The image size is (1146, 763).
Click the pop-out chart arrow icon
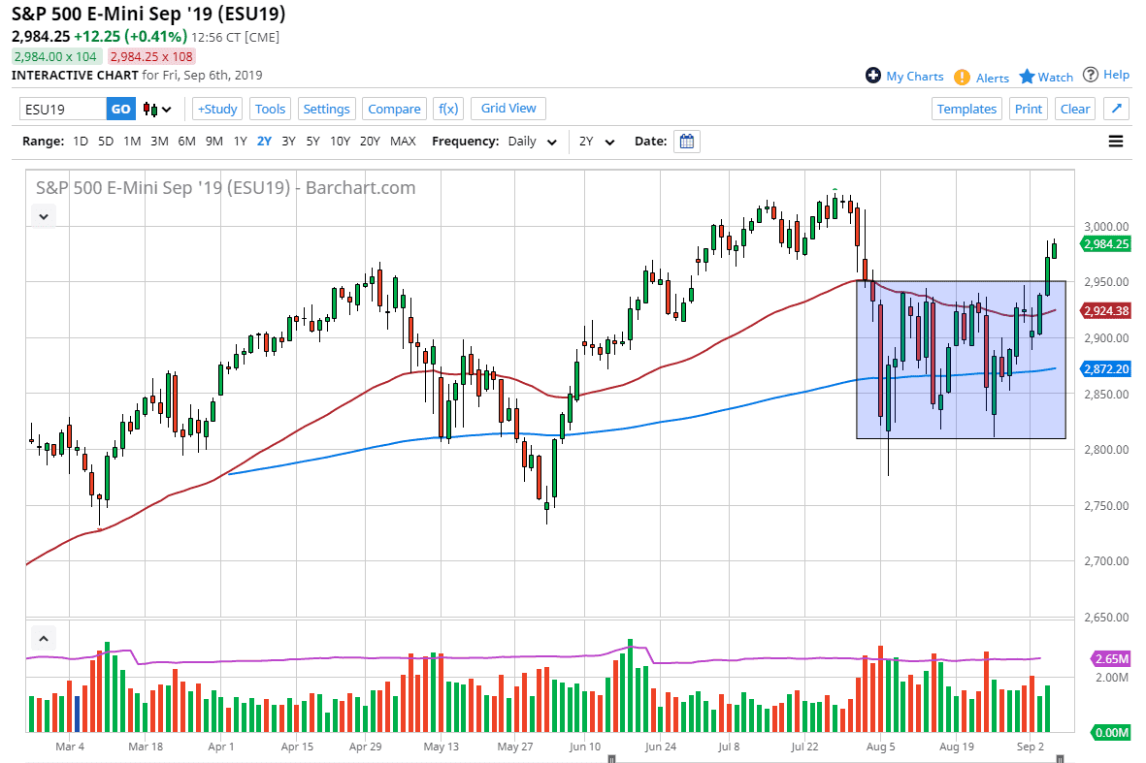(1116, 109)
